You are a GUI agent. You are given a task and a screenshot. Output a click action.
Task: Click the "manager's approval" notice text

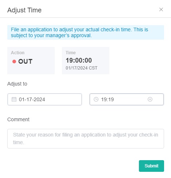[x=69, y=36]
